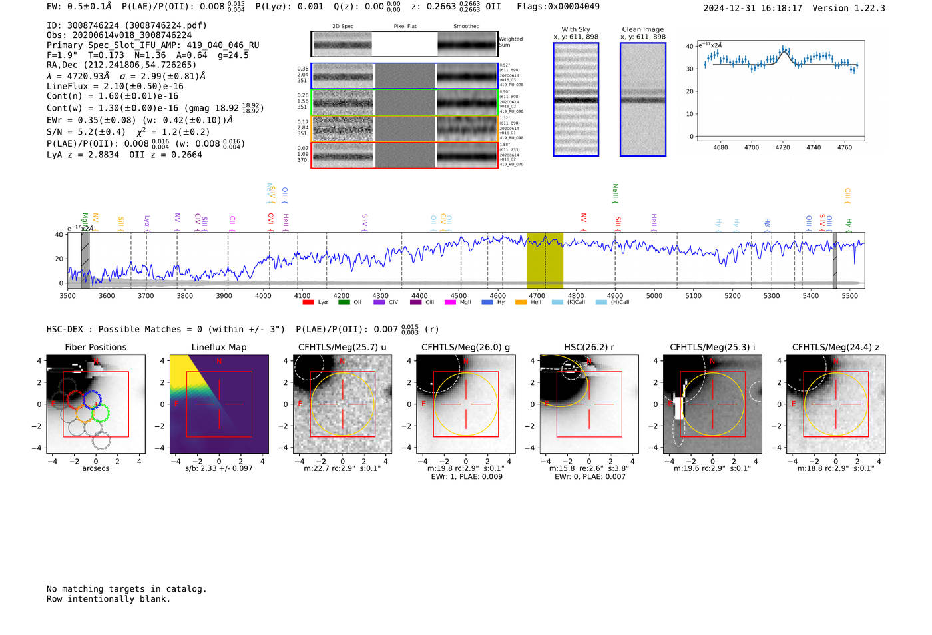Click the emission line fit plot near 4720

click(781, 91)
